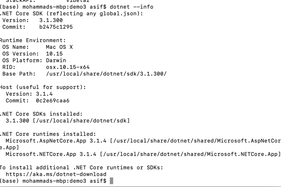Viewport: 281px width, 187px height.
Task: Click the '.NET Core runtimes installed:' heading
Action: (48, 134)
